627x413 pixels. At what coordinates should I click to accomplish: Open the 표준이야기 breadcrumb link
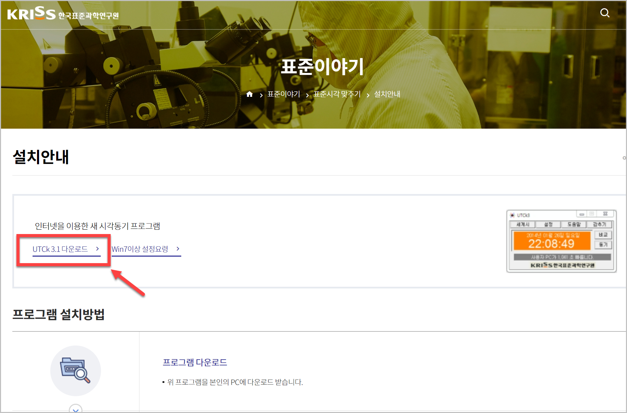[x=284, y=94]
